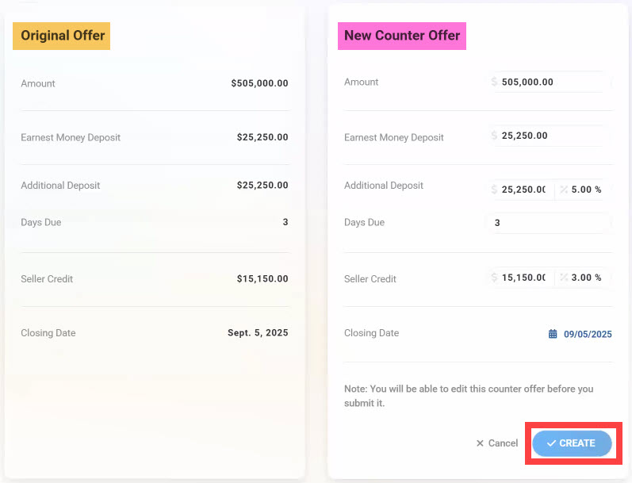Click the dollar icon in Amount field
Image resolution: width=632 pixels, height=483 pixels.
(494, 82)
